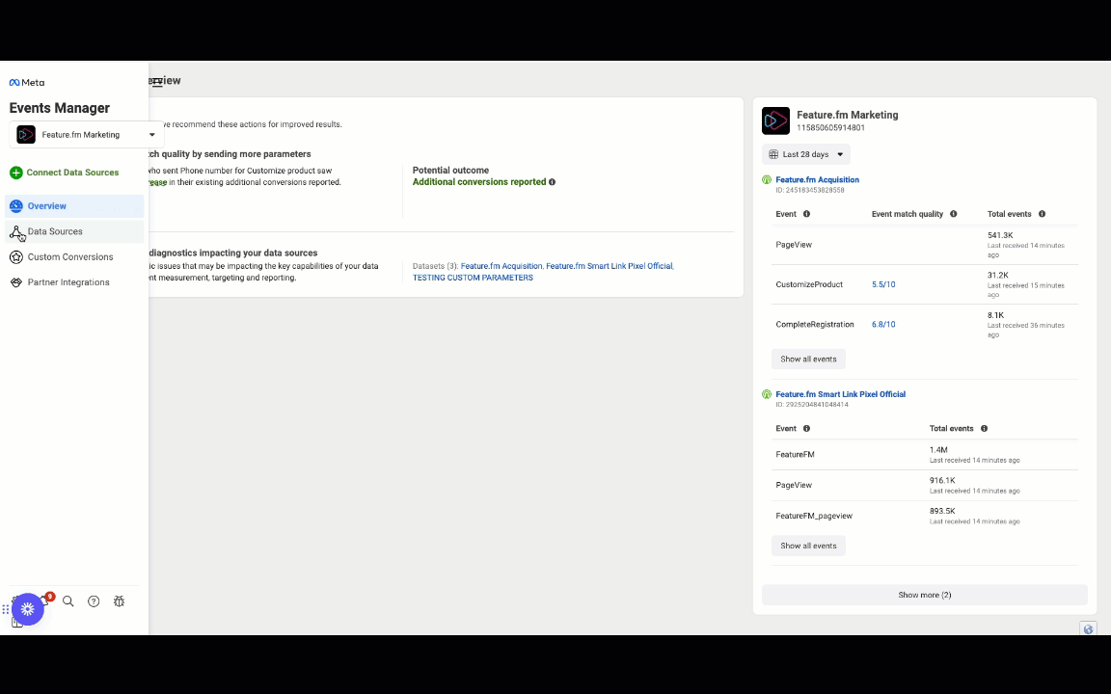Click the info icon next to Event match quality
1111x694 pixels.
coord(953,214)
